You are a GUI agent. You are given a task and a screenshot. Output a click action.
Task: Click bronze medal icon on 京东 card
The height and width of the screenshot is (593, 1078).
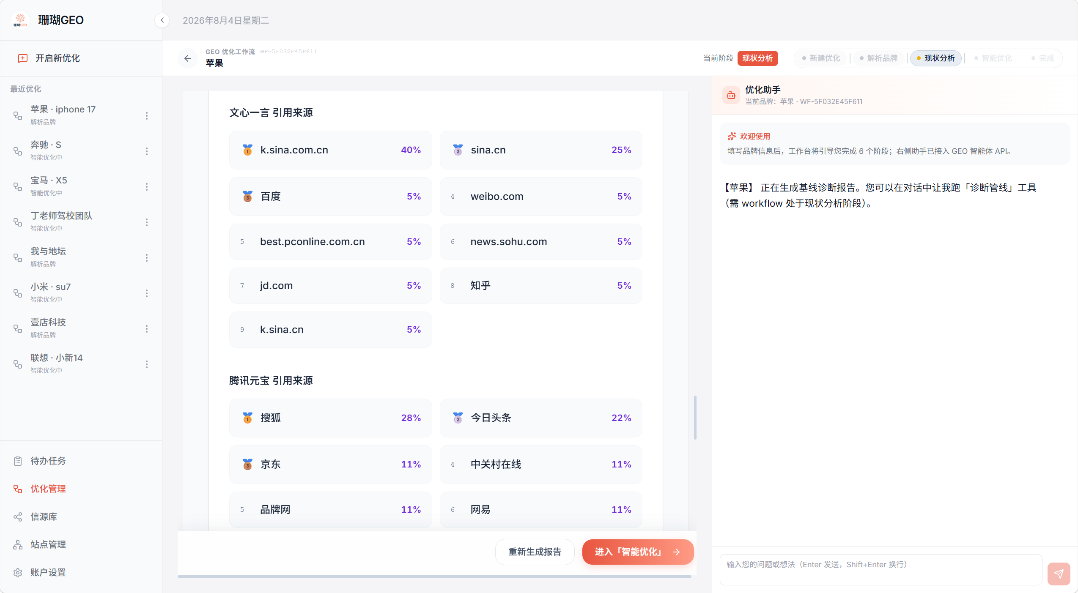[247, 464]
